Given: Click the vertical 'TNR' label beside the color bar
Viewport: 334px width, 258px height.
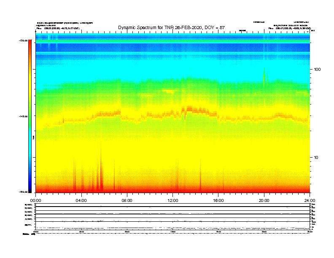Looking at the screenshot, I should pos(34,138).
